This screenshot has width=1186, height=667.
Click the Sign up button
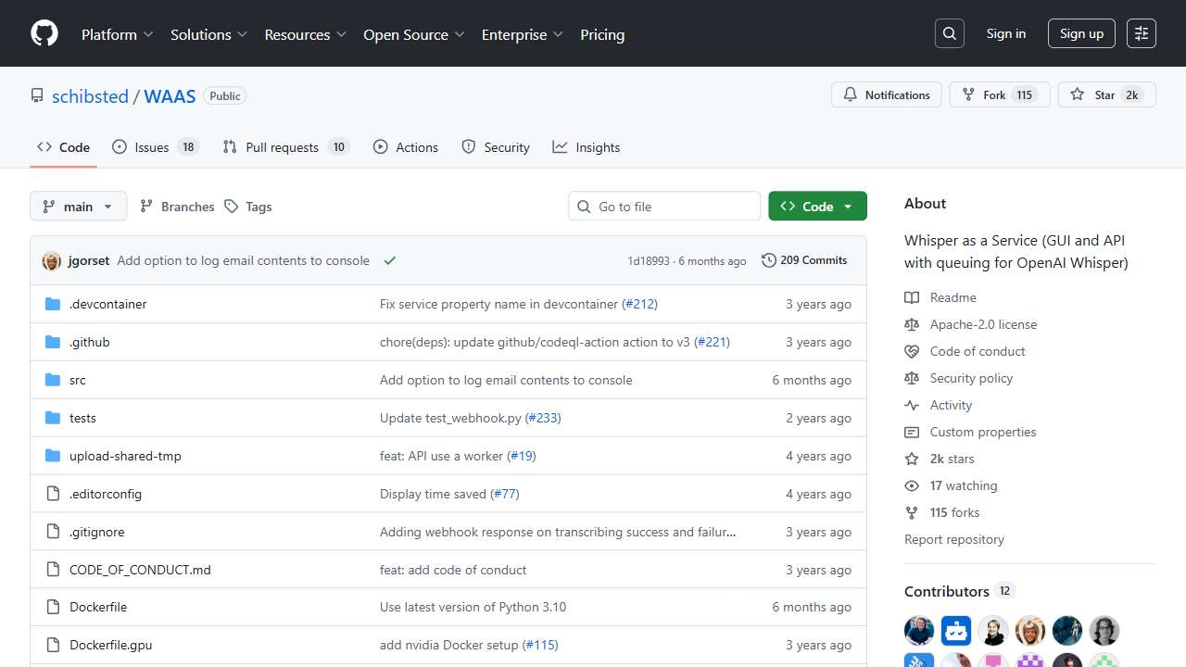tap(1081, 33)
